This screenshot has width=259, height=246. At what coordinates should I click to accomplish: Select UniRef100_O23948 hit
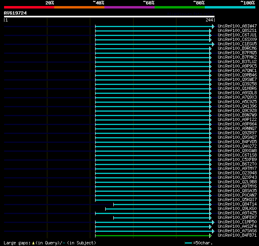click(x=237, y=173)
